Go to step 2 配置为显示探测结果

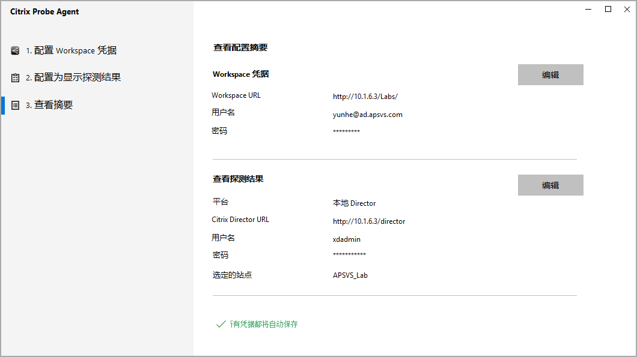click(x=73, y=78)
